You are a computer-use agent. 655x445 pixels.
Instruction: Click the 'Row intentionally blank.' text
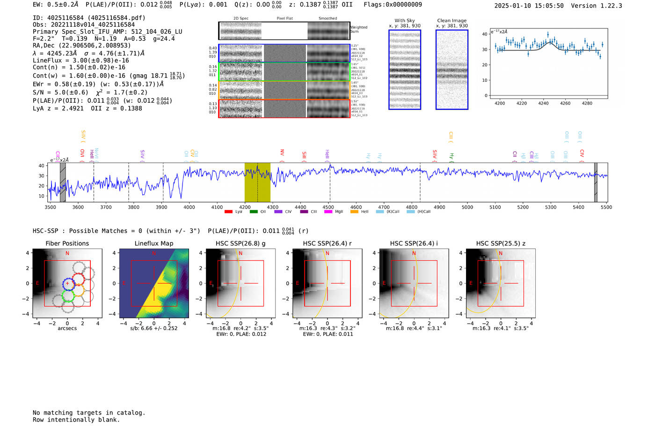click(76, 420)
